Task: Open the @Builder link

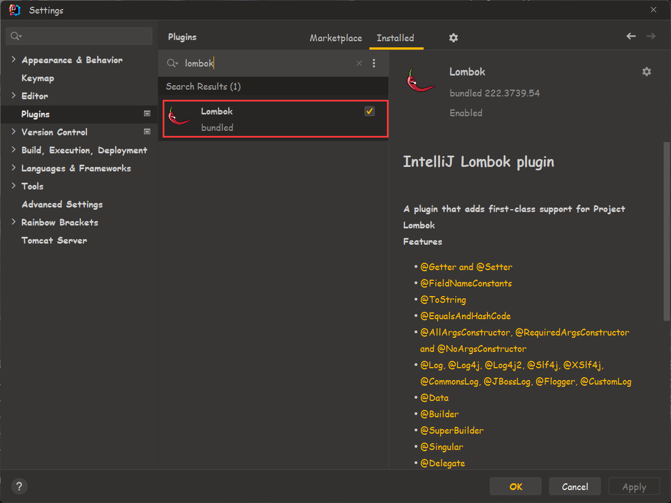Action: click(x=439, y=414)
